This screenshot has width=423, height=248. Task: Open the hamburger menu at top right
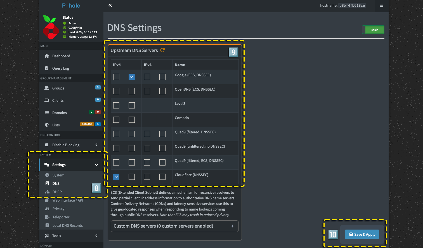[381, 5]
